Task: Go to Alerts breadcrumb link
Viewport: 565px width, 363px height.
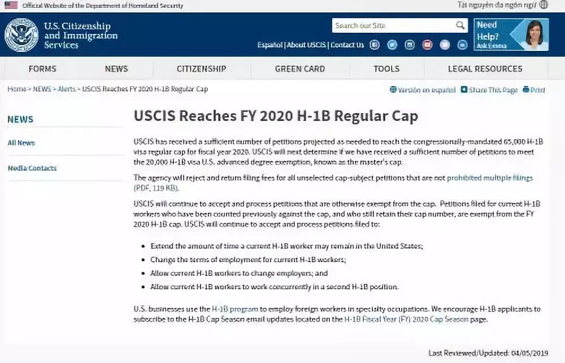Action: click(x=67, y=89)
